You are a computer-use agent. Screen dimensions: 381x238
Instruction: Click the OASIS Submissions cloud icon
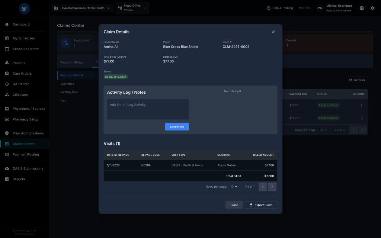pos(7,168)
